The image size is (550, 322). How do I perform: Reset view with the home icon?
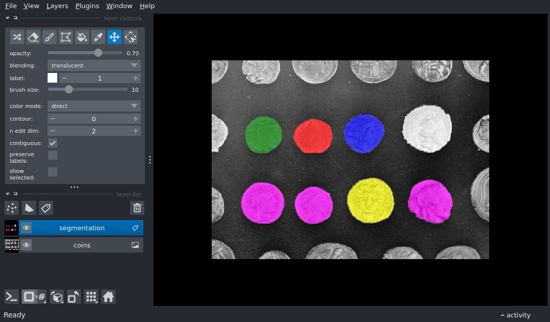pyautogui.click(x=108, y=297)
